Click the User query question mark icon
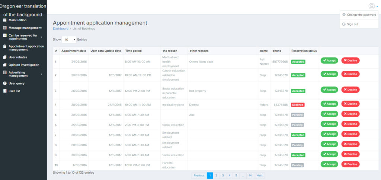 [x=4, y=83]
